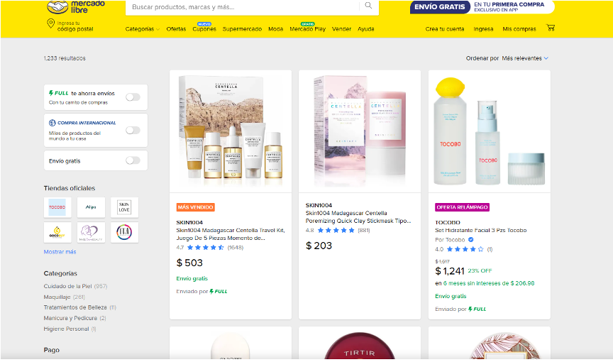Open the Más relevantes sort dropdown

pyautogui.click(x=525, y=58)
